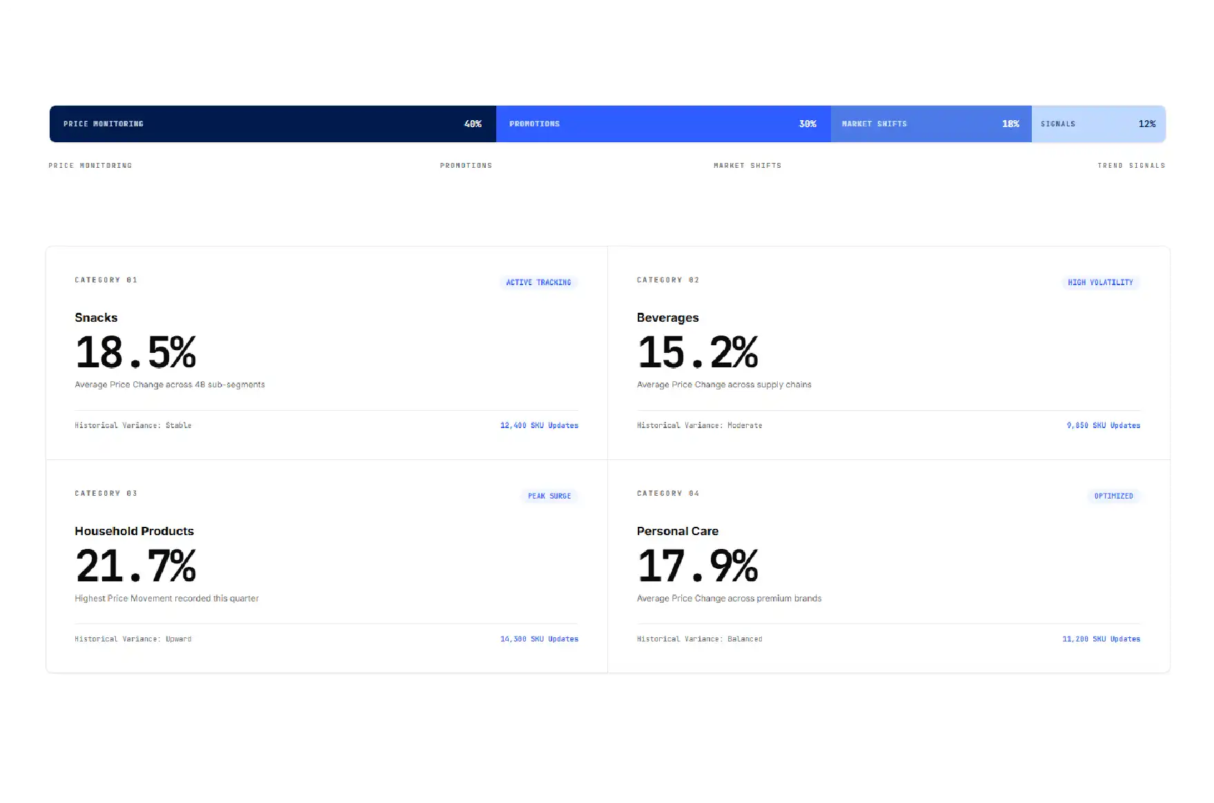The height and width of the screenshot is (803, 1214).
Task: Click 'Historical Variance: Balanced' text
Action: [x=699, y=639]
